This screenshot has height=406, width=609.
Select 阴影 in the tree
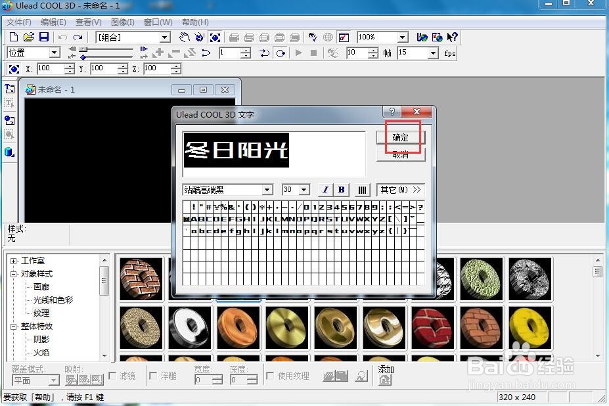(x=41, y=339)
